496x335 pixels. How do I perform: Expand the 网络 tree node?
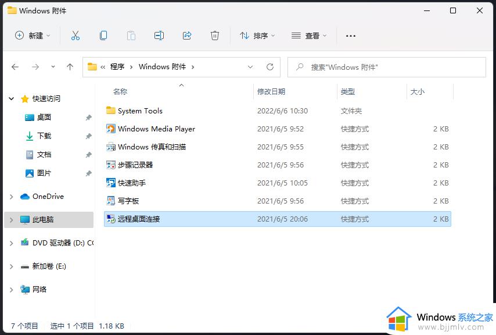pos(12,290)
